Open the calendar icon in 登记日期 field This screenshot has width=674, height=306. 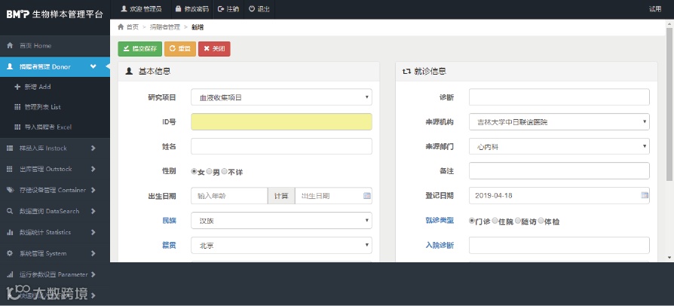pyautogui.click(x=645, y=195)
